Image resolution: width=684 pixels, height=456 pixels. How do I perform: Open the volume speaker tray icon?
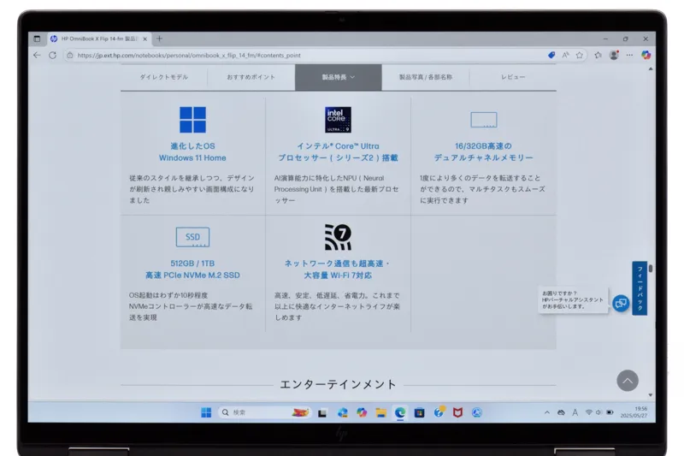pos(599,412)
